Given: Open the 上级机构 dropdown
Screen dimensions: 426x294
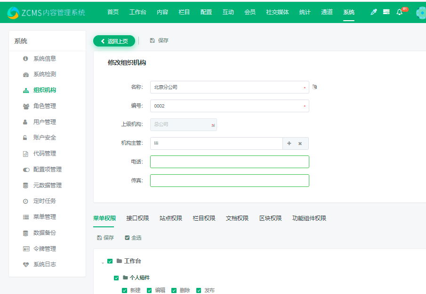Looking at the screenshot, I should pos(184,124).
